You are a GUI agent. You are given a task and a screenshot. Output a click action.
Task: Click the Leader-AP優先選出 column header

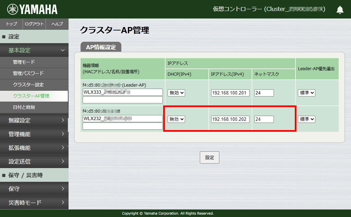317,69
